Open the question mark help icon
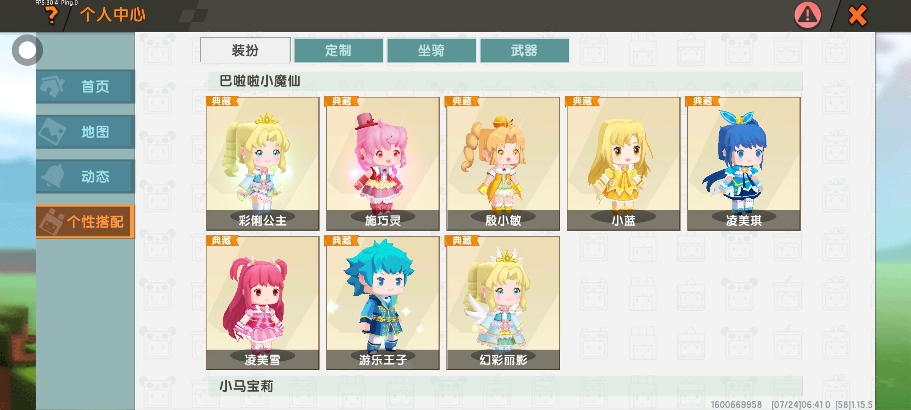911x410 pixels. tap(52, 16)
